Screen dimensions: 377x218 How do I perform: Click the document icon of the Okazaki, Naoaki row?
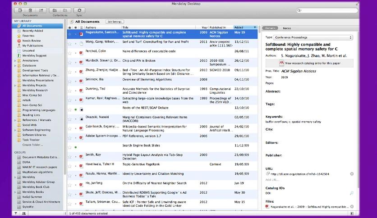pyautogui.click(x=82, y=119)
